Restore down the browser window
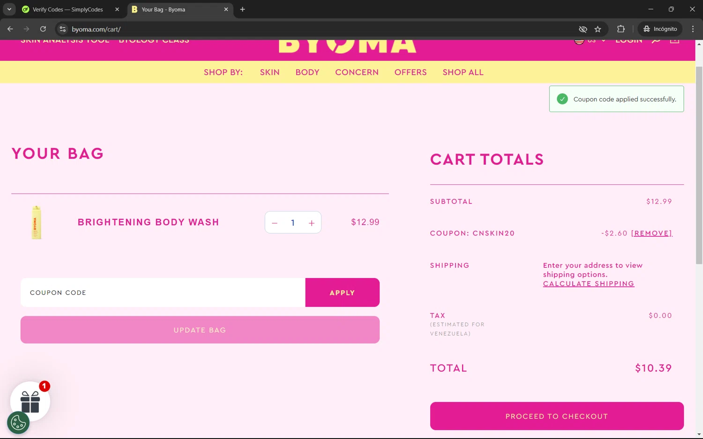This screenshot has height=439, width=703. click(671, 9)
